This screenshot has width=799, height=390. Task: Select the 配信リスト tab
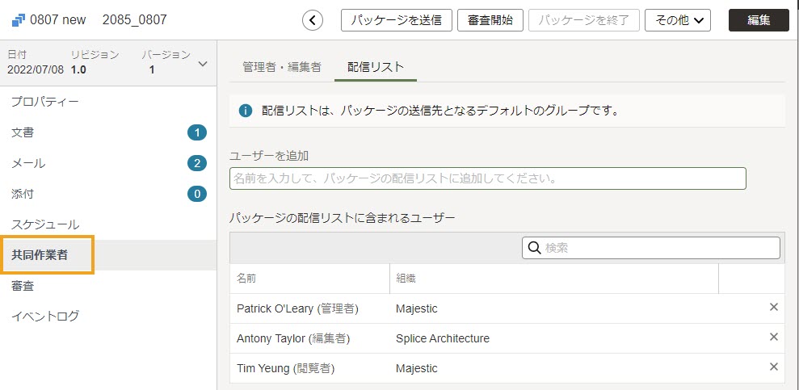(376, 67)
